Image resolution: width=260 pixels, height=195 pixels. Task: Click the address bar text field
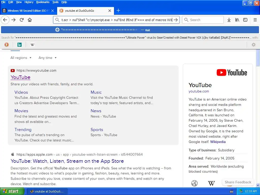(116, 20)
